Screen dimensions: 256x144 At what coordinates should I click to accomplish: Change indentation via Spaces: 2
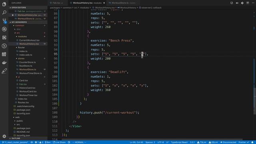pos(150,142)
